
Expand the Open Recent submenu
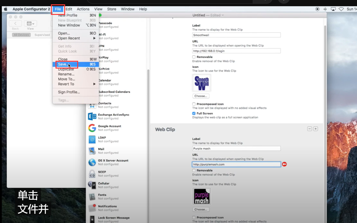click(x=76, y=38)
